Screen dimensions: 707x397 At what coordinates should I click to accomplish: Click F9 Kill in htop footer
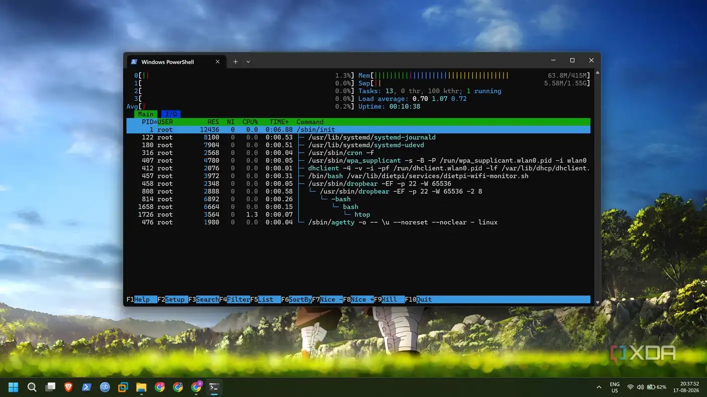click(389, 299)
